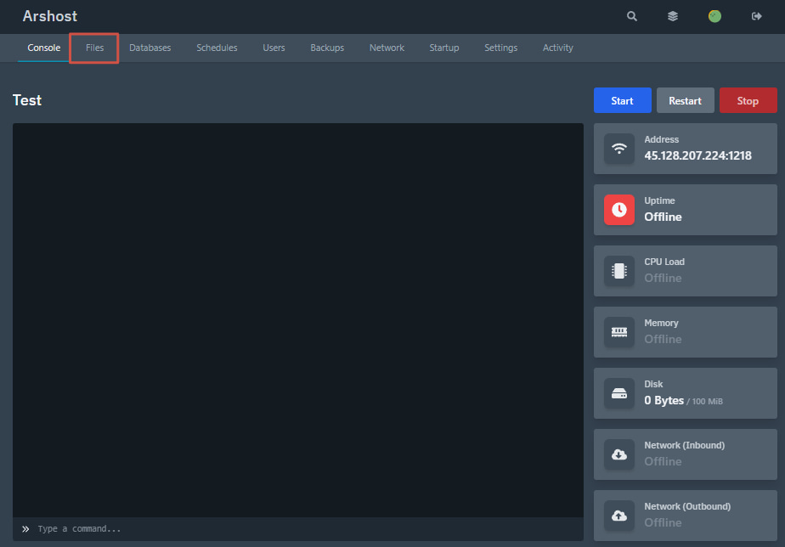Go to the Settings tab
This screenshot has width=785, height=547.
500,48
